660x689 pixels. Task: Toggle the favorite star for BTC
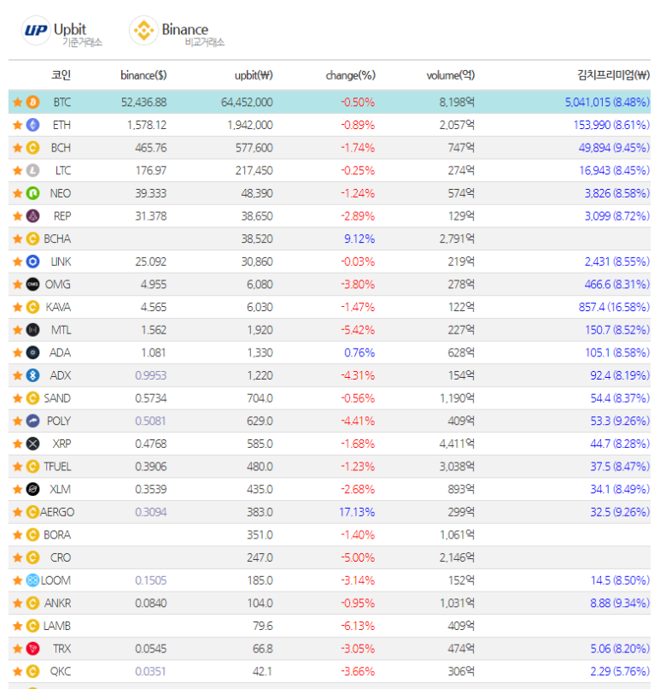(x=18, y=103)
